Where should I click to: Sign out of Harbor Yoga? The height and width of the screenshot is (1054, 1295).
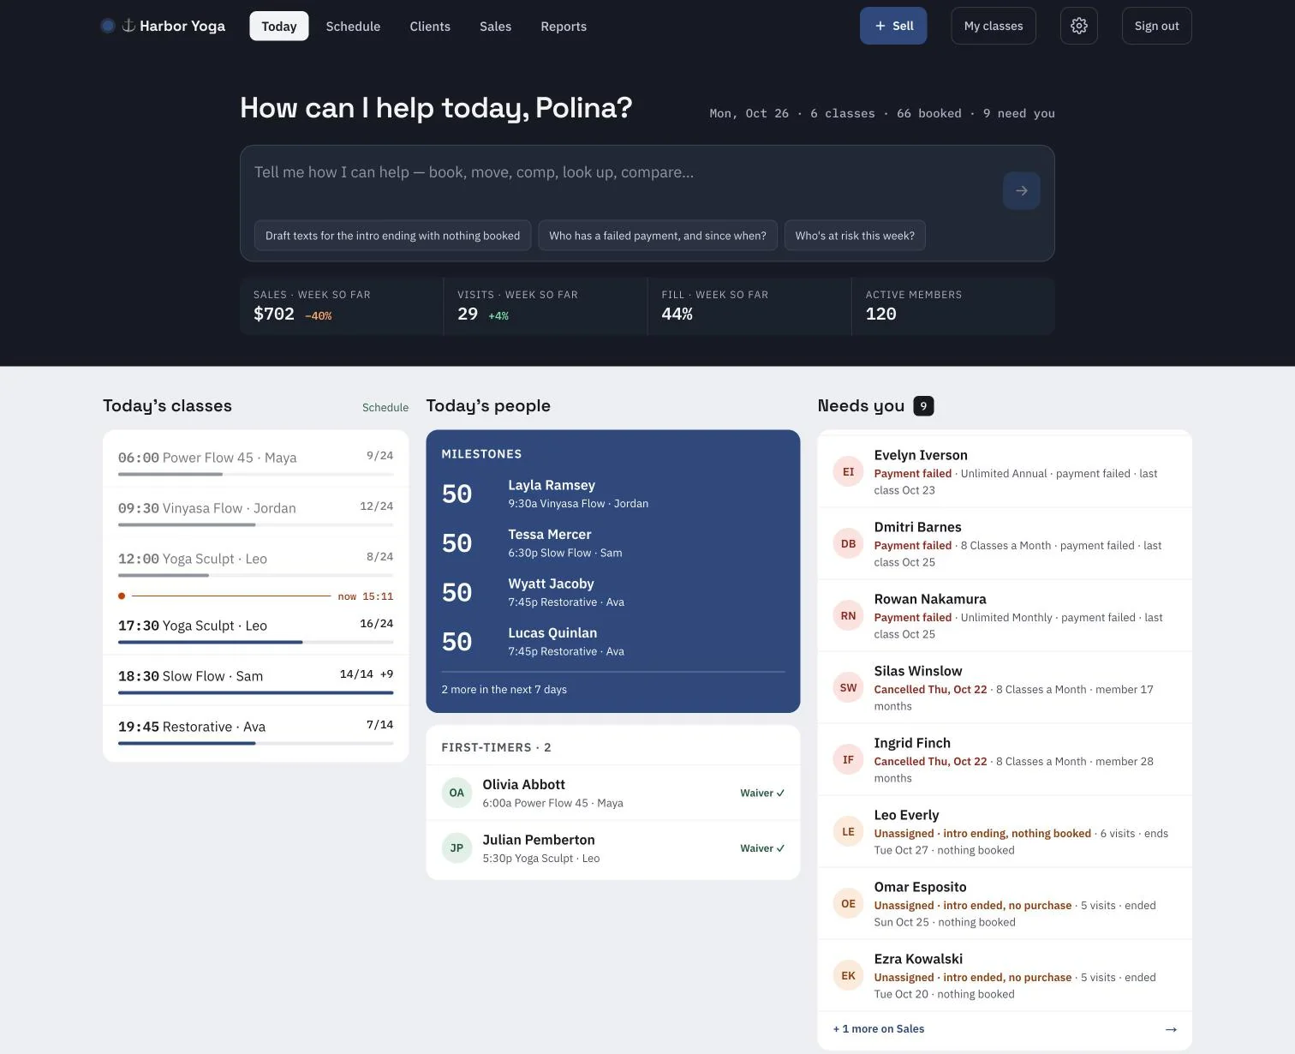[x=1156, y=26]
